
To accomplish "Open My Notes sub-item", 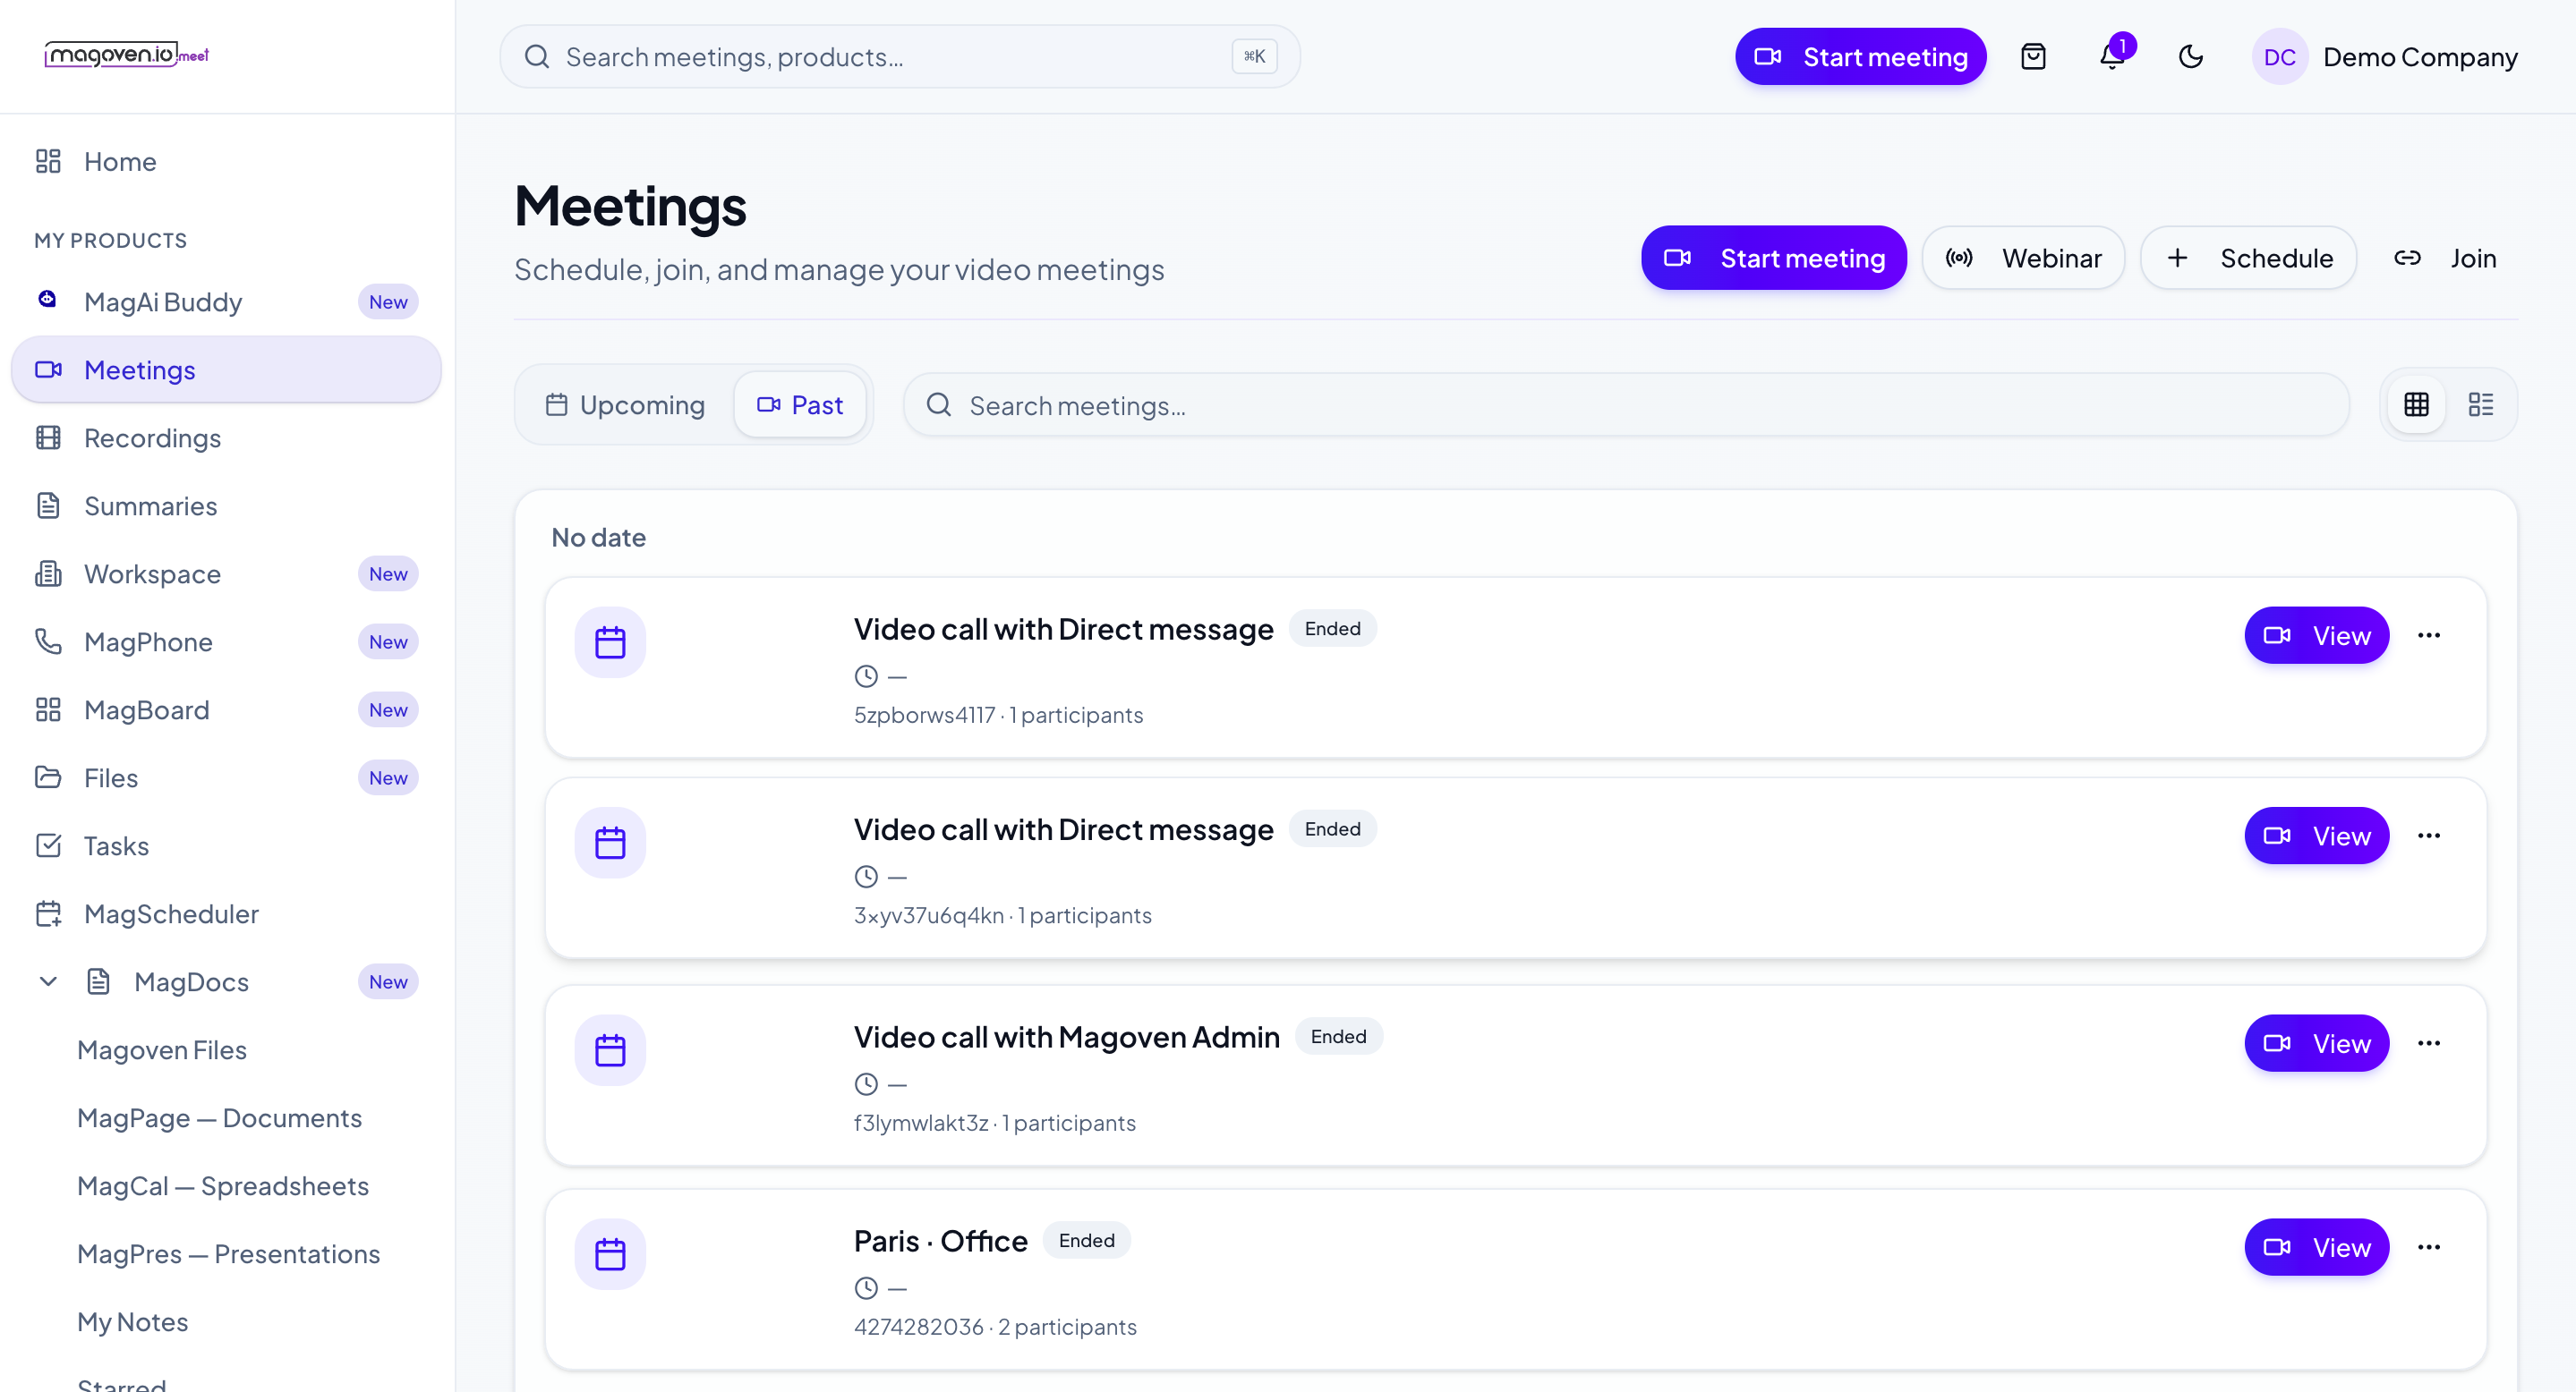I will pyautogui.click(x=133, y=1322).
